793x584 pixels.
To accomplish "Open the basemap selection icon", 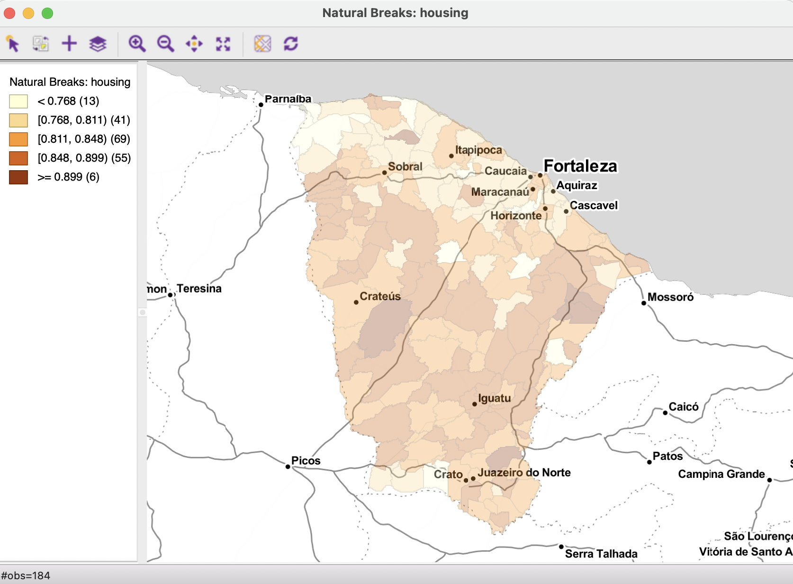I will [x=262, y=44].
